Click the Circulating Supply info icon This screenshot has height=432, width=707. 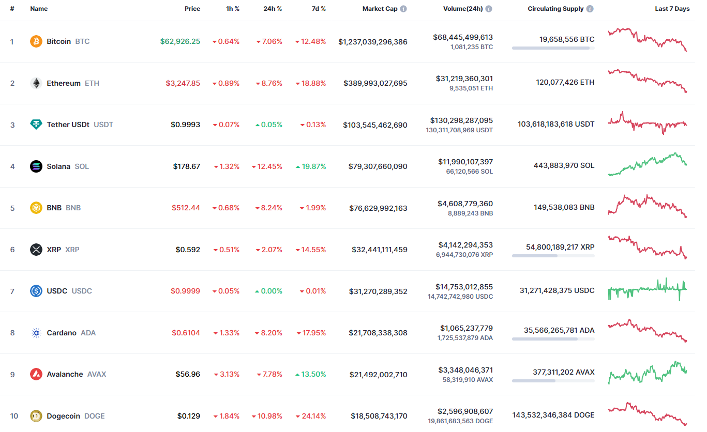pyautogui.click(x=590, y=9)
